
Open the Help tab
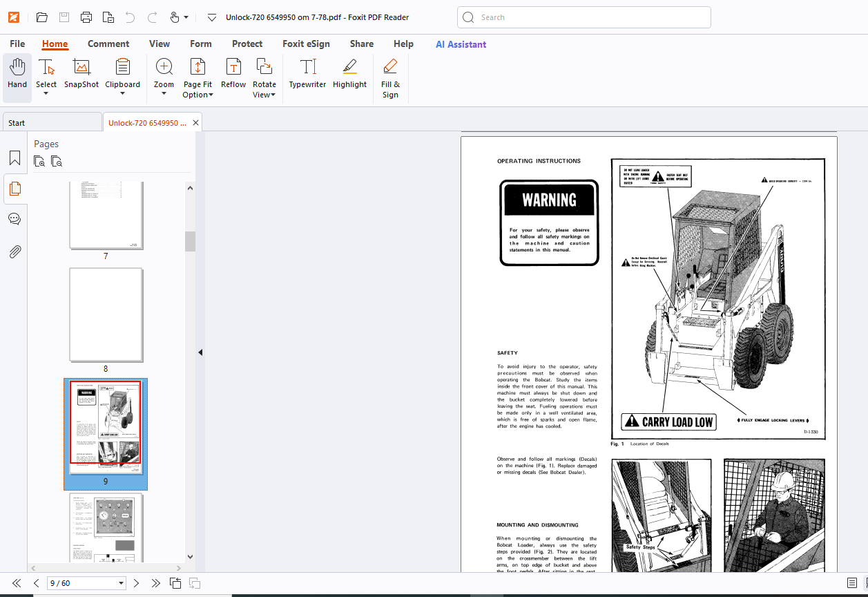[x=403, y=44]
